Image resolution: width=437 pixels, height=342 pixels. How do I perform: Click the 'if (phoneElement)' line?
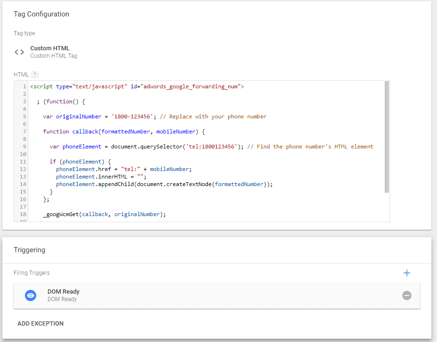[x=80, y=162]
